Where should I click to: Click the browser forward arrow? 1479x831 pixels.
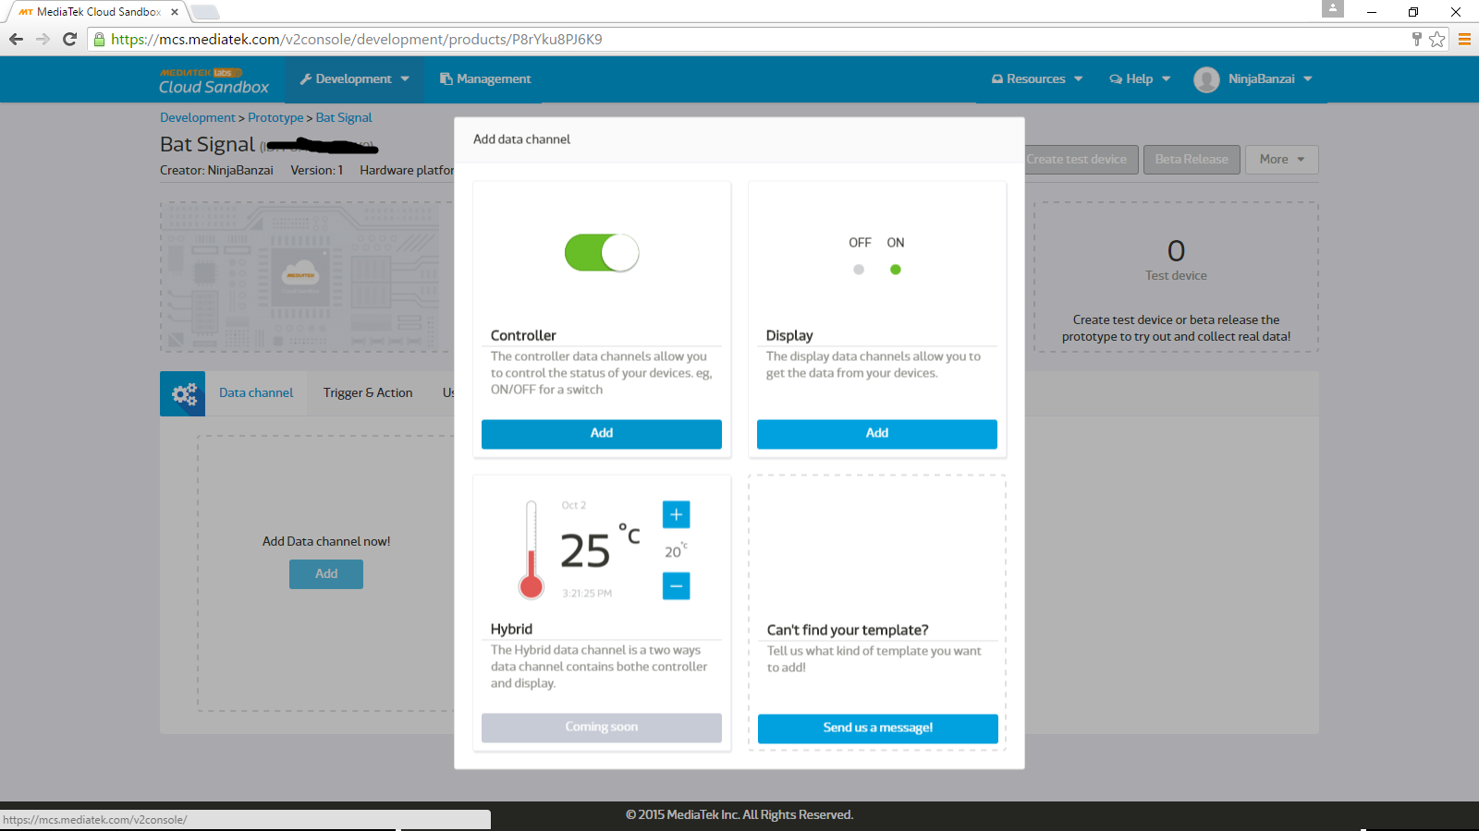[x=43, y=39]
